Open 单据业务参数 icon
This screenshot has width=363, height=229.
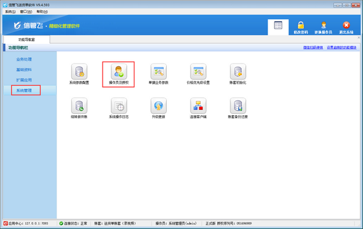(x=159, y=71)
